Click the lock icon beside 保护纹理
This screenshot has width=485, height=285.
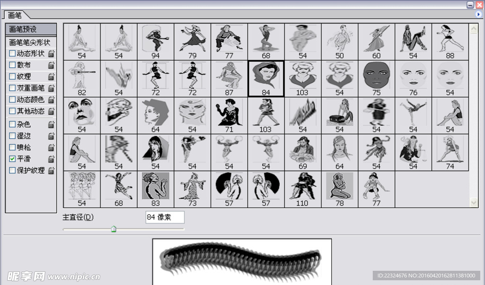click(51, 171)
